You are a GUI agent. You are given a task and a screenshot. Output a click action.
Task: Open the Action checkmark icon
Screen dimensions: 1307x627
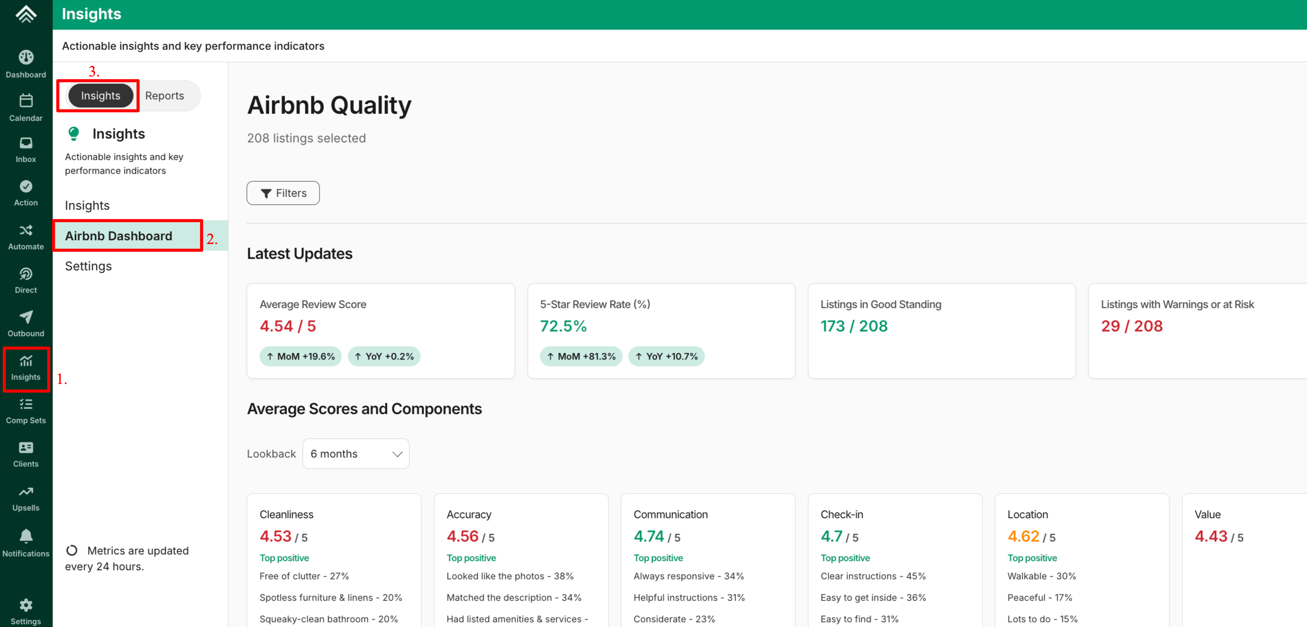pyautogui.click(x=26, y=193)
